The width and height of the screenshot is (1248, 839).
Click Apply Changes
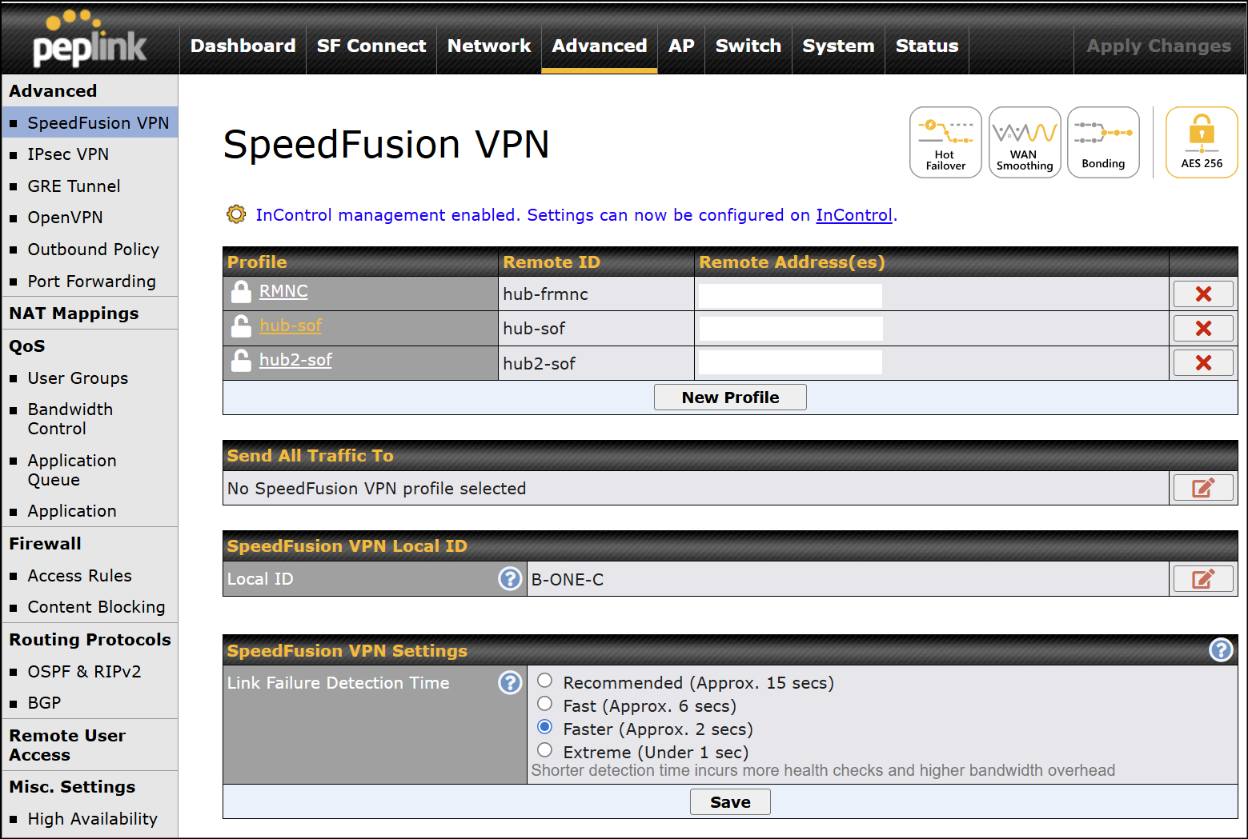tap(1158, 46)
